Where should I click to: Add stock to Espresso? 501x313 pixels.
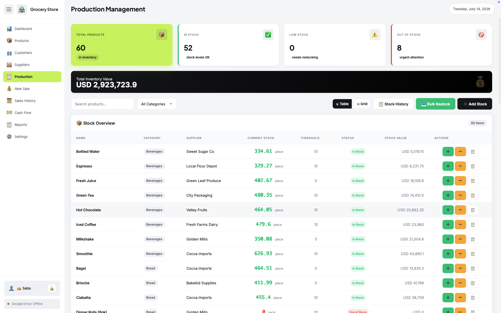point(448,166)
